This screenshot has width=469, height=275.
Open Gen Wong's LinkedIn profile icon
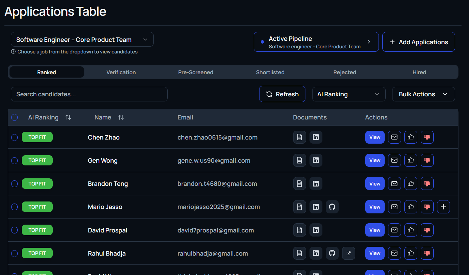point(316,160)
